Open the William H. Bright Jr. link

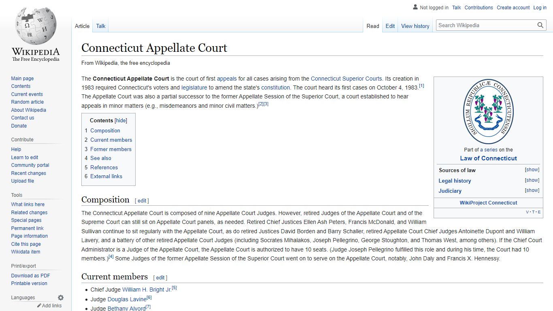[x=147, y=290]
